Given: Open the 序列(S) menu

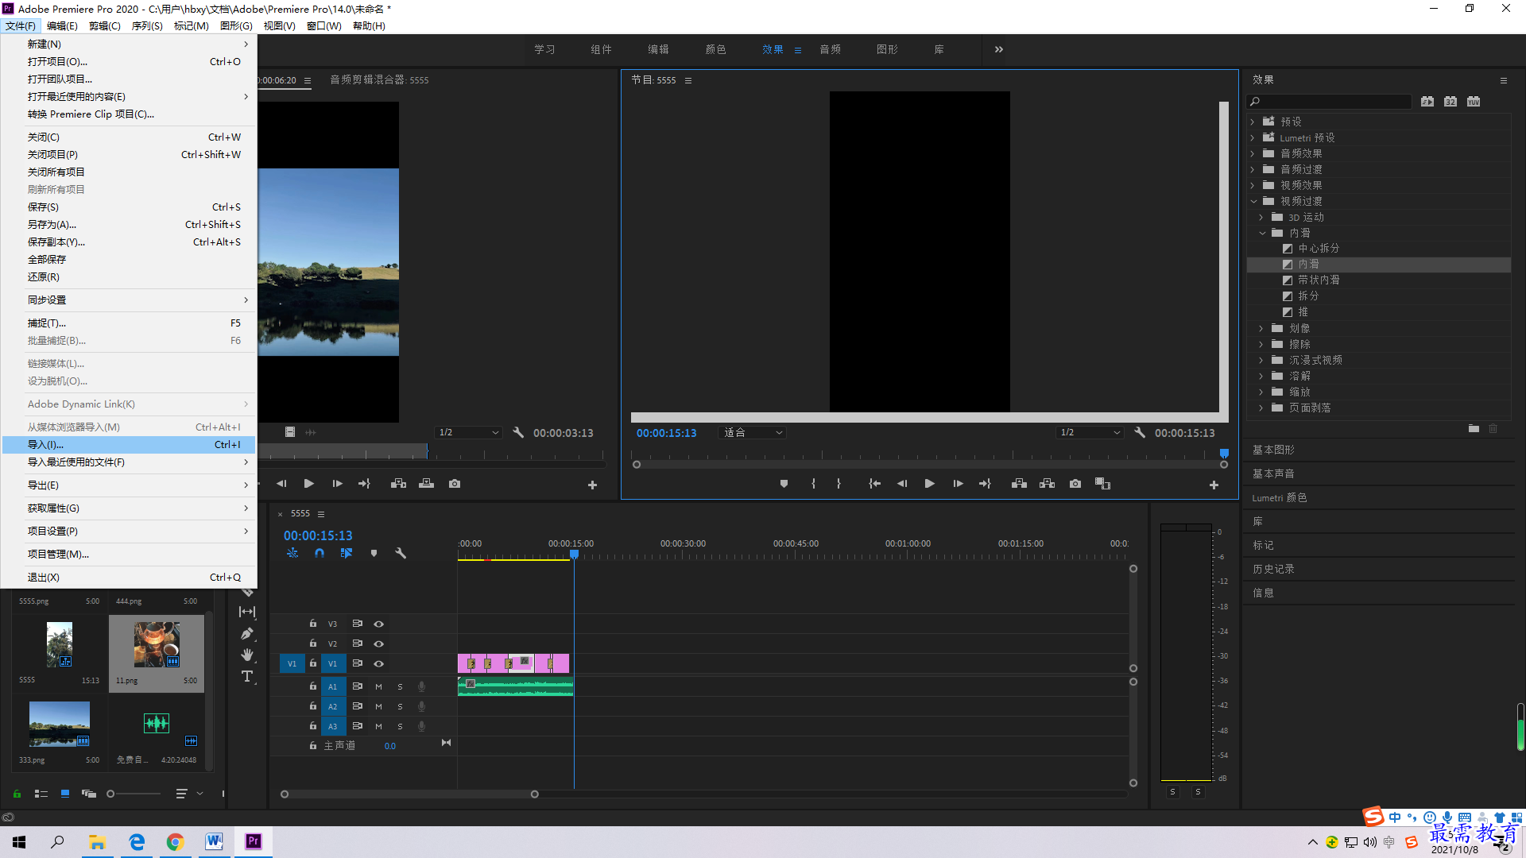Looking at the screenshot, I should [x=147, y=26].
